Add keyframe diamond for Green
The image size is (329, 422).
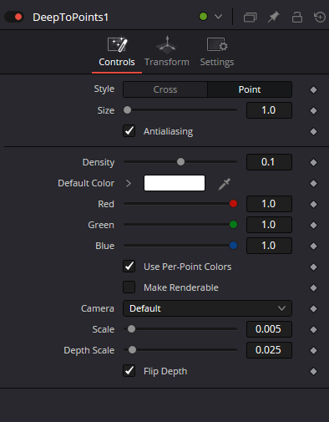313,225
